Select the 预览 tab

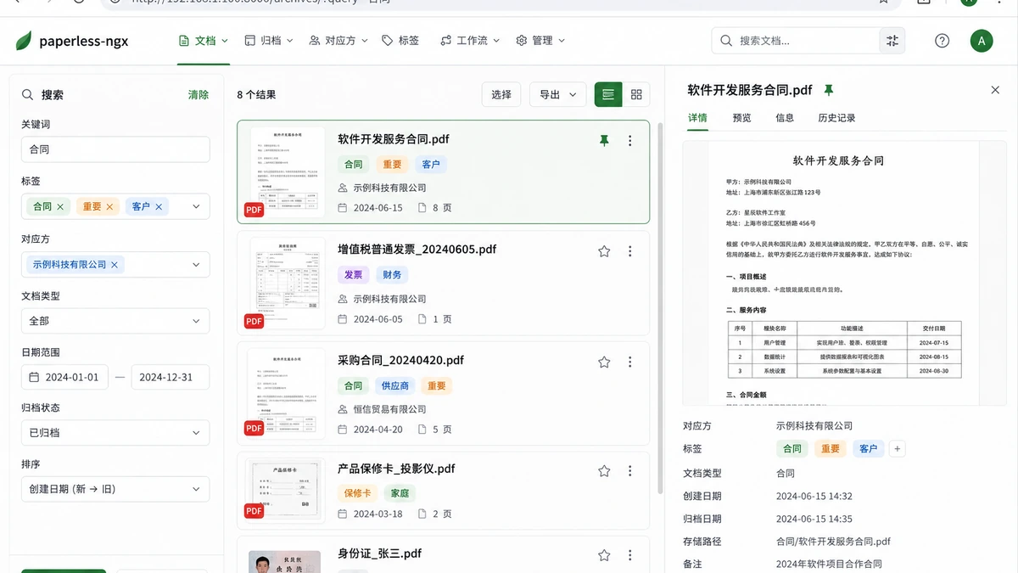click(x=741, y=118)
